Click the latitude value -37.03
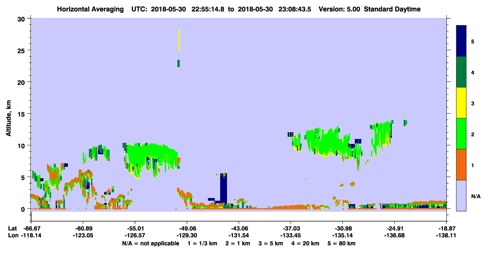The width and height of the screenshot is (496, 254). click(x=291, y=228)
